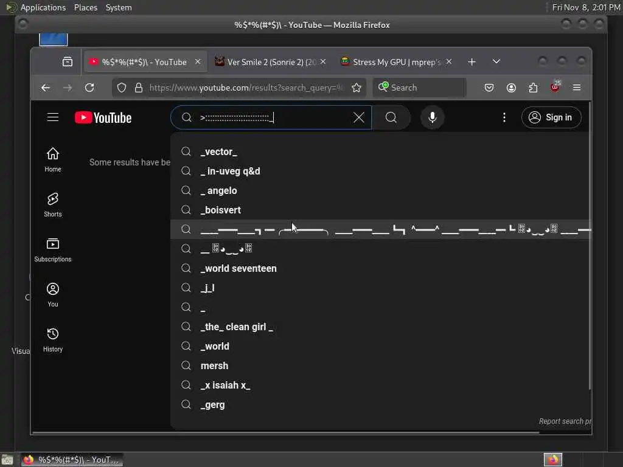Screen dimensions: 623x467
Task: Click the Firefox taskbar window button
Action: (x=72, y=460)
